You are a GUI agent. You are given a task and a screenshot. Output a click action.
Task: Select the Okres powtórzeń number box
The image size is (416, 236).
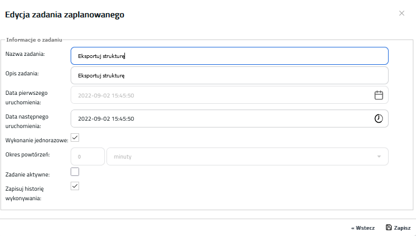[88, 156]
